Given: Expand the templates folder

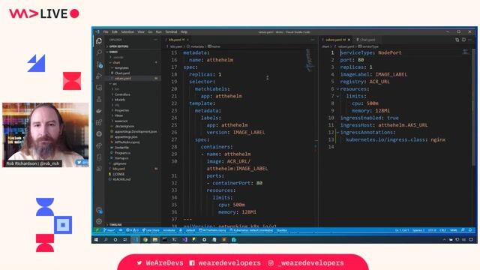Looking at the screenshot, I should point(132,68).
